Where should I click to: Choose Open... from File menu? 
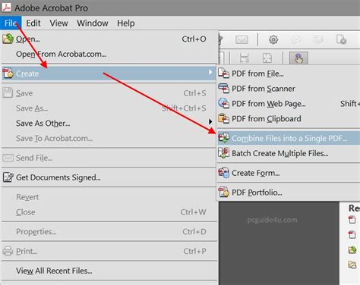click(x=109, y=39)
